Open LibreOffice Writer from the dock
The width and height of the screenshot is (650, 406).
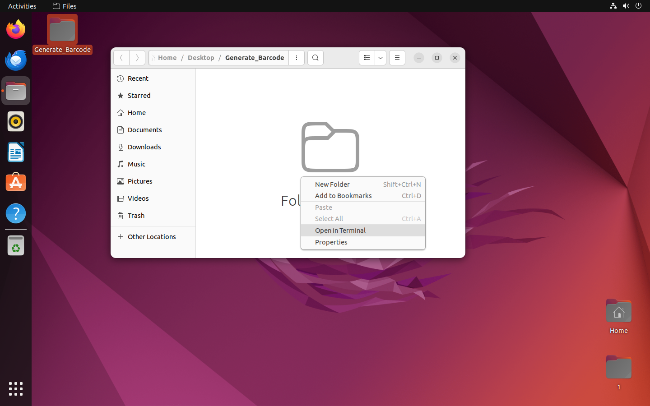coord(16,152)
